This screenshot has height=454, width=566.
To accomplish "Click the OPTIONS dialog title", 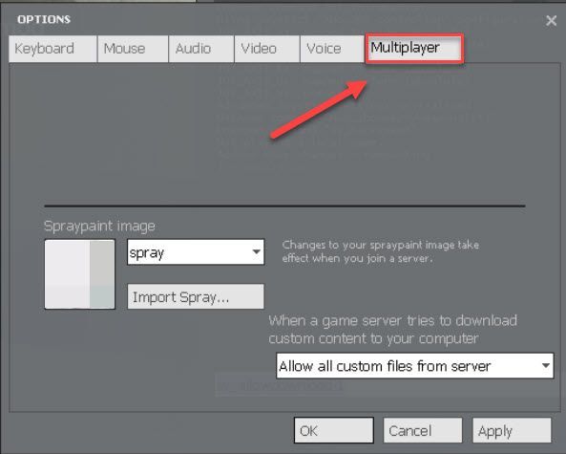I will coord(44,19).
